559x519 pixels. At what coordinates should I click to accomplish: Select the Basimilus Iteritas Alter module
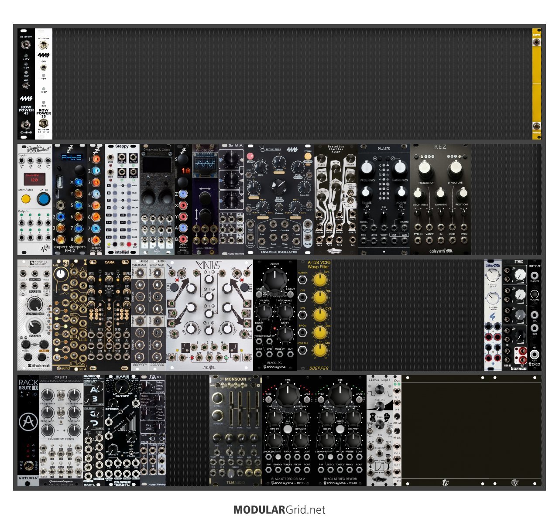(x=336, y=200)
